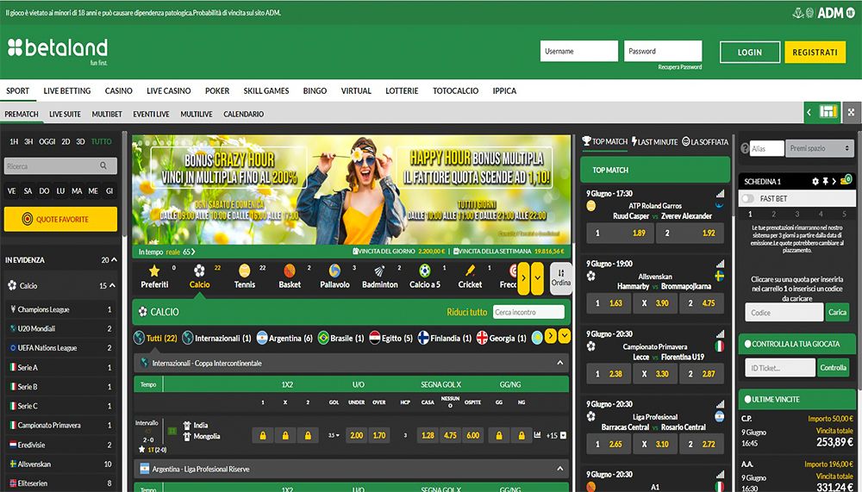Select the Tennis sport icon
The image size is (862, 492).
pos(245,276)
